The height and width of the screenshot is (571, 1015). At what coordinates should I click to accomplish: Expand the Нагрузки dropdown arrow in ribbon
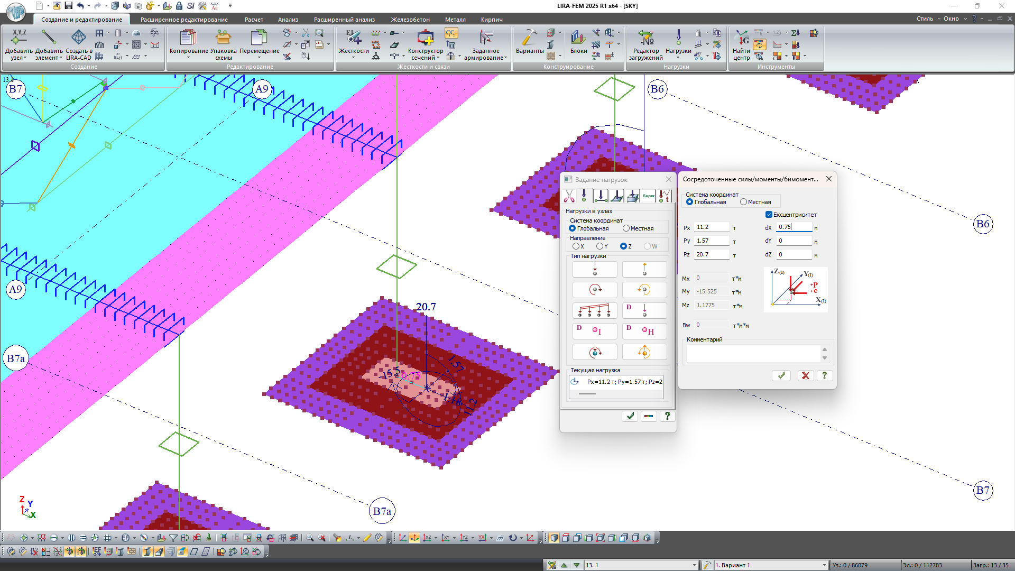click(x=678, y=58)
